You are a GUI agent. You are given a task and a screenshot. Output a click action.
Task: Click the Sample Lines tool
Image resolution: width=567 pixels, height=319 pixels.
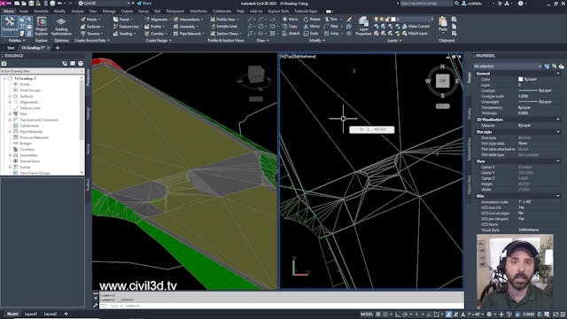pyautogui.click(x=224, y=27)
